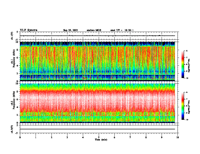Click the ch.1(V) upper tick label "5"
This screenshot has width=200, height=154.
pyautogui.click(x=17, y=32)
